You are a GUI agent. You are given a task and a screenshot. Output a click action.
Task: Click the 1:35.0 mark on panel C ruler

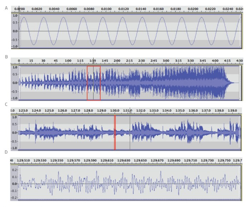coord(181,111)
